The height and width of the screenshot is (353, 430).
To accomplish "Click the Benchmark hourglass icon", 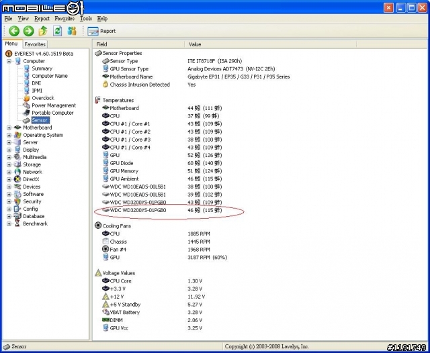I will [x=17, y=223].
